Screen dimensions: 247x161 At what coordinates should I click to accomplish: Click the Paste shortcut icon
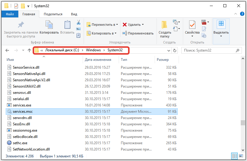coord(79,35)
